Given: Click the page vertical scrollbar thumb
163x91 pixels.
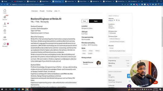Looking at the screenshot, I should (x=162, y=31).
